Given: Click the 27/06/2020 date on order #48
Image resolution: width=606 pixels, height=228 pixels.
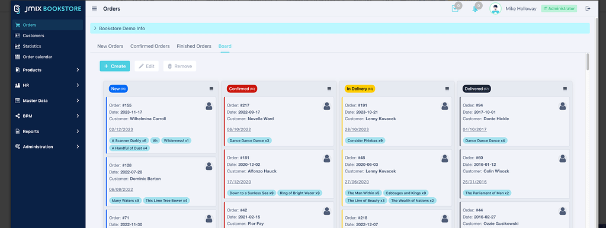Looking at the screenshot, I should [357, 182].
